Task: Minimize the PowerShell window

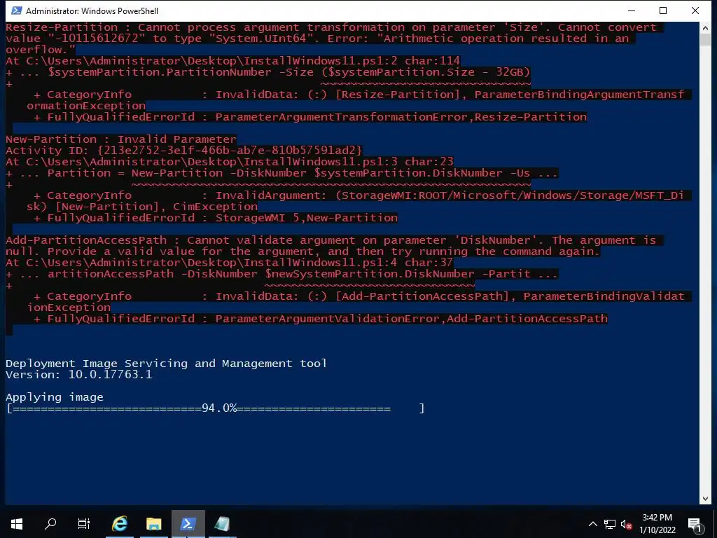Action: [x=632, y=11]
